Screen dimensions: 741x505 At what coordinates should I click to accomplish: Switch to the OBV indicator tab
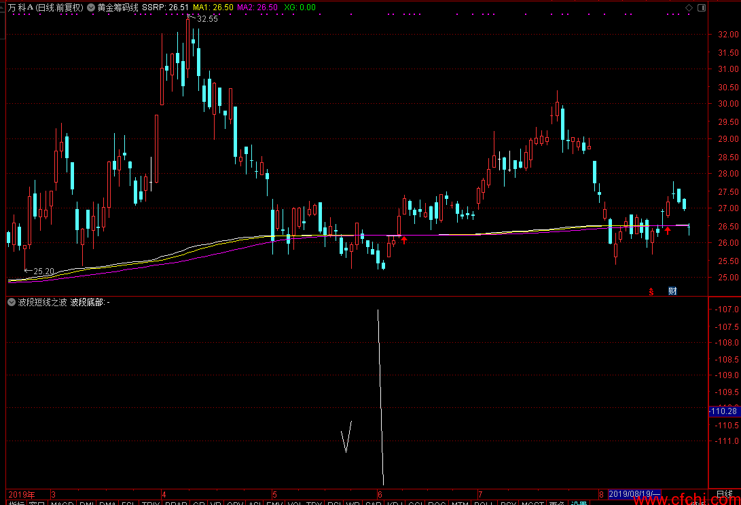235,503
